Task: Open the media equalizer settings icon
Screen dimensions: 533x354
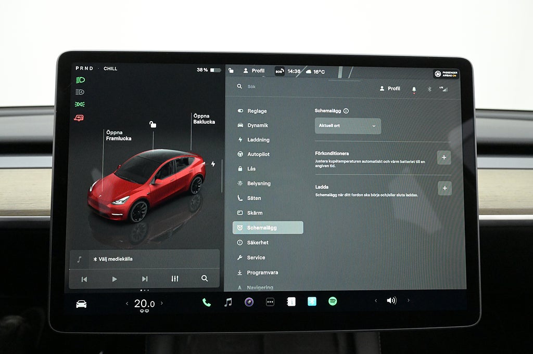Action: pyautogui.click(x=175, y=279)
